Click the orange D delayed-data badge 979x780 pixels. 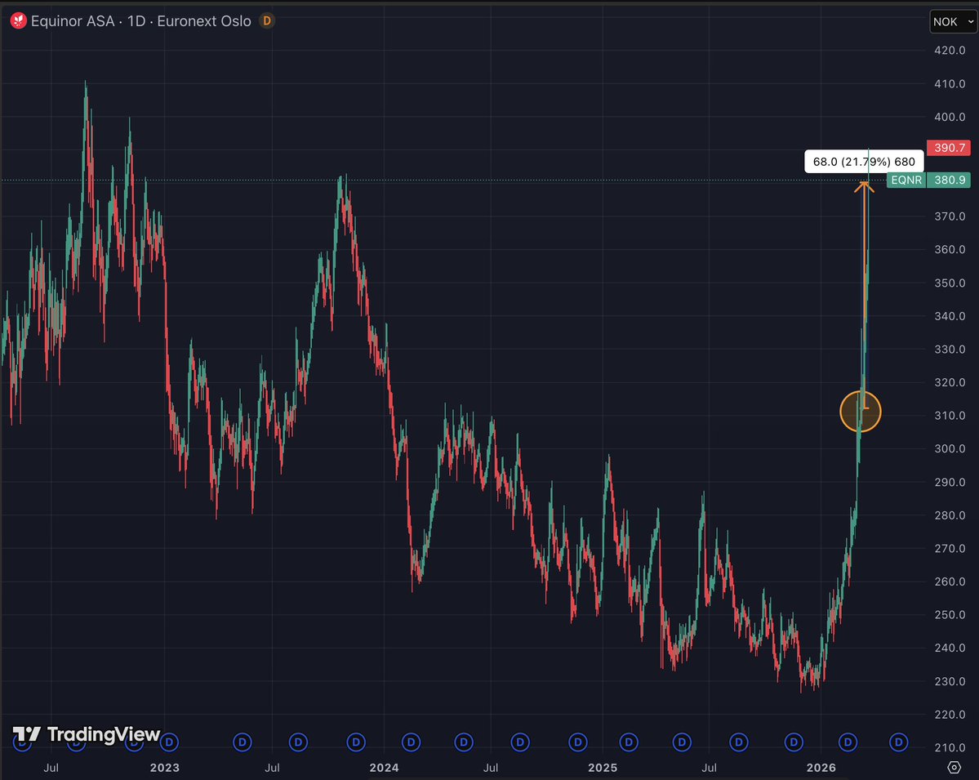[x=267, y=21]
